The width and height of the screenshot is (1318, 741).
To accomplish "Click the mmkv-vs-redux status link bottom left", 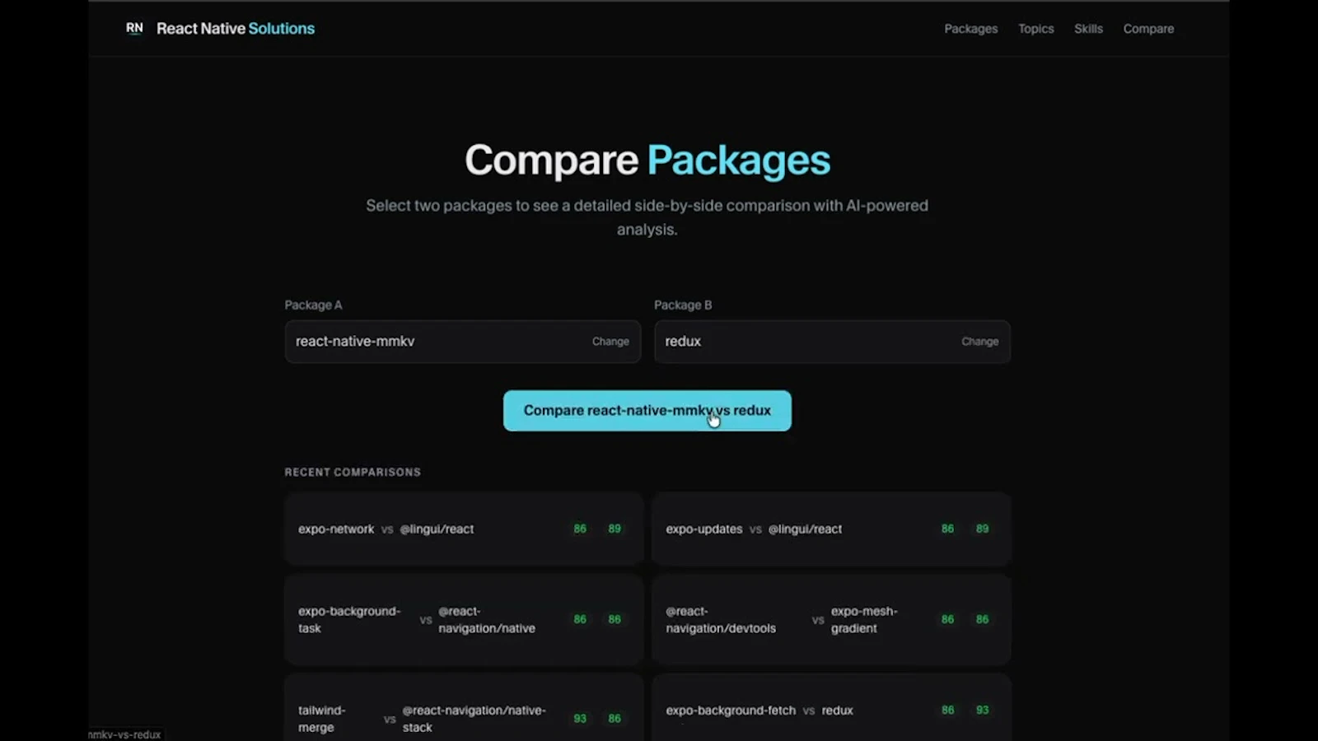I will (x=124, y=733).
